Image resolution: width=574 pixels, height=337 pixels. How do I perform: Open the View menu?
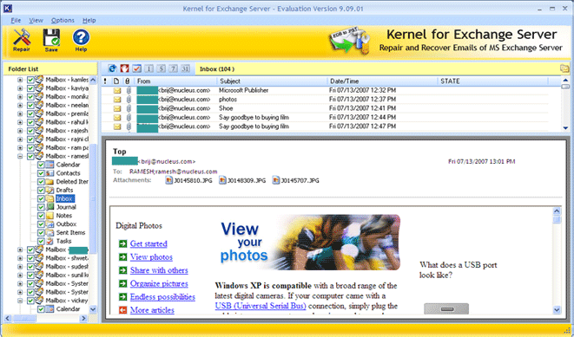[36, 21]
